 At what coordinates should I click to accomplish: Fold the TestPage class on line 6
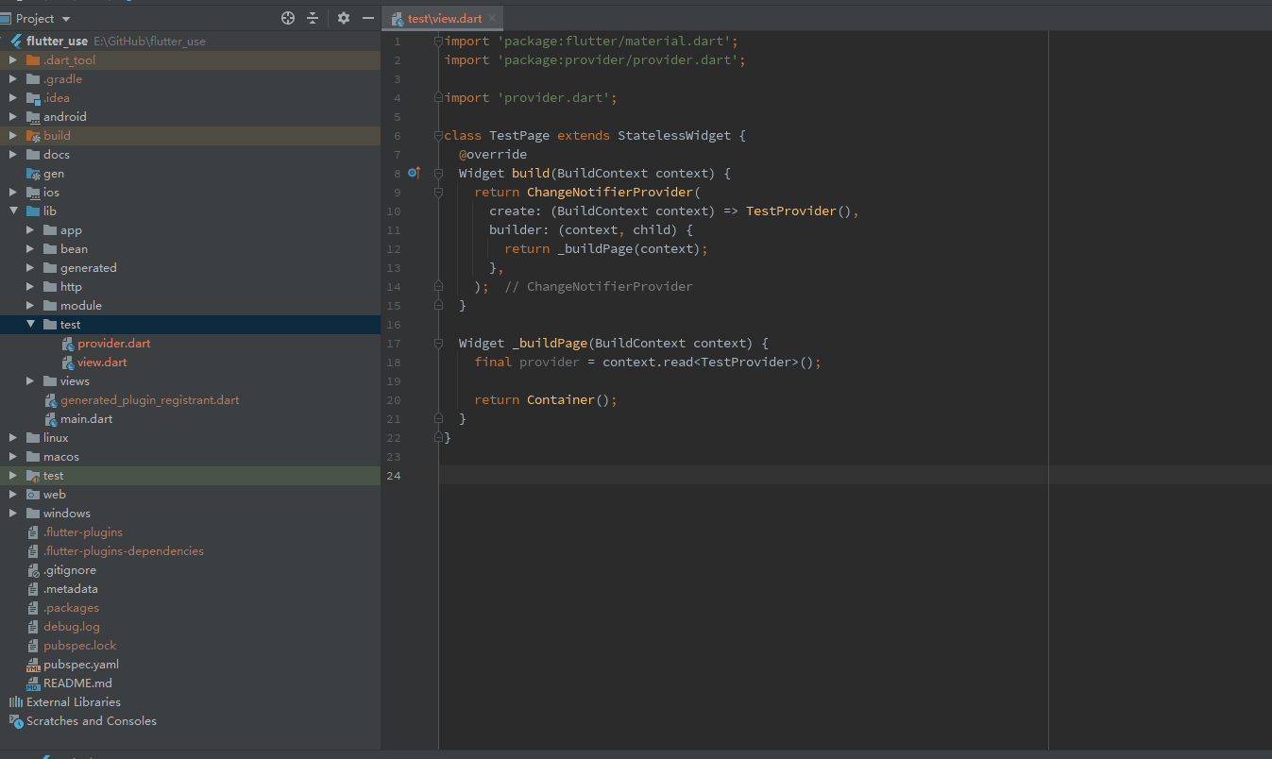click(x=438, y=136)
